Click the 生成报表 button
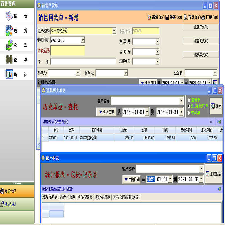225x225 pixels. [x=213, y=174]
